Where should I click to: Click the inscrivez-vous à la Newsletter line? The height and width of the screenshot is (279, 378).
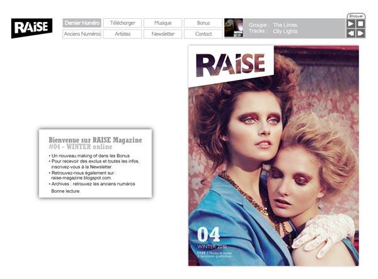(81, 167)
